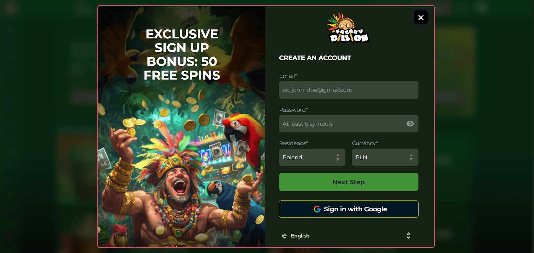
Task: Click the Email field label
Action: pos(288,76)
